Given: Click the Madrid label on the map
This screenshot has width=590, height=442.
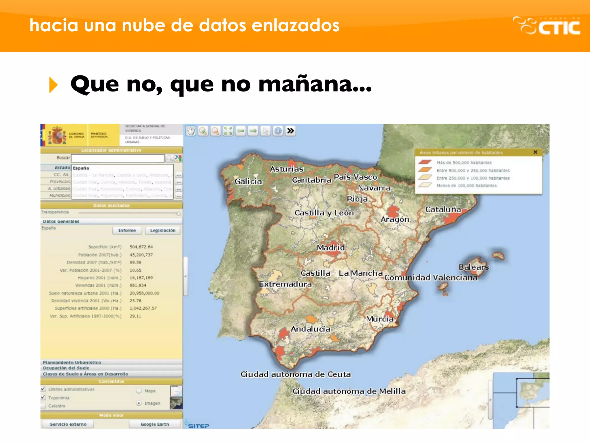Looking at the screenshot, I should coord(331,247).
